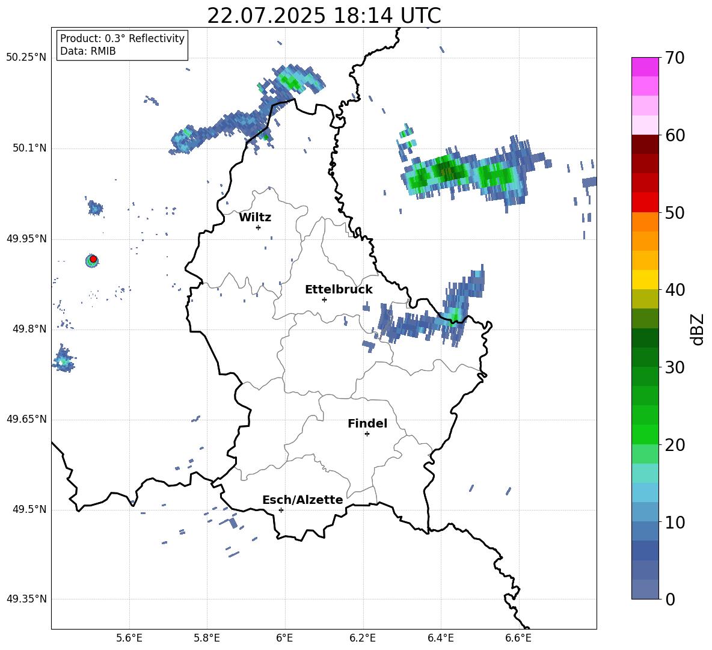Screen dimensions: 712x650
Task: Click the cross marker below Wiltz
Action: [x=259, y=227]
